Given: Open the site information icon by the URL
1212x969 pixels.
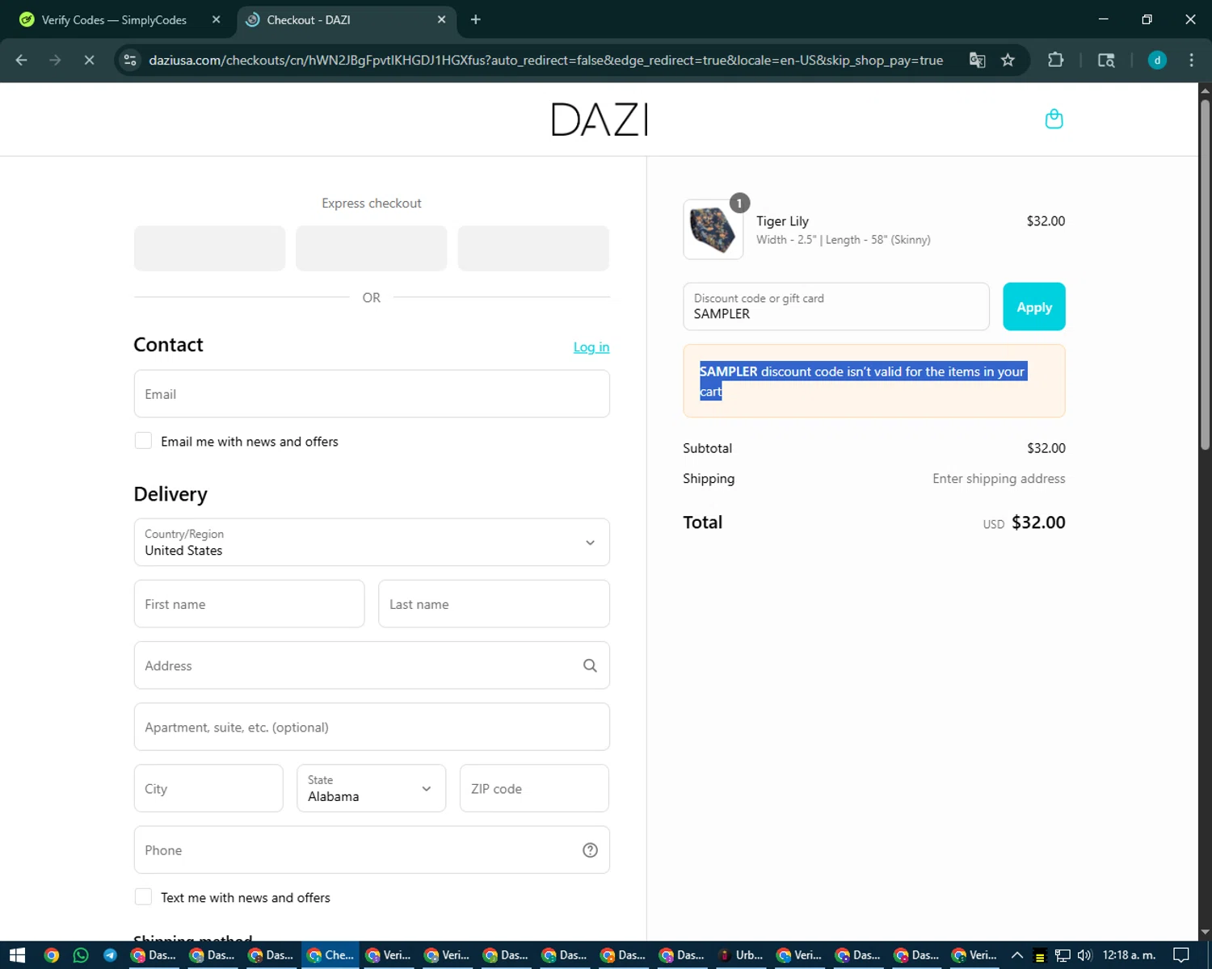Looking at the screenshot, I should [130, 61].
